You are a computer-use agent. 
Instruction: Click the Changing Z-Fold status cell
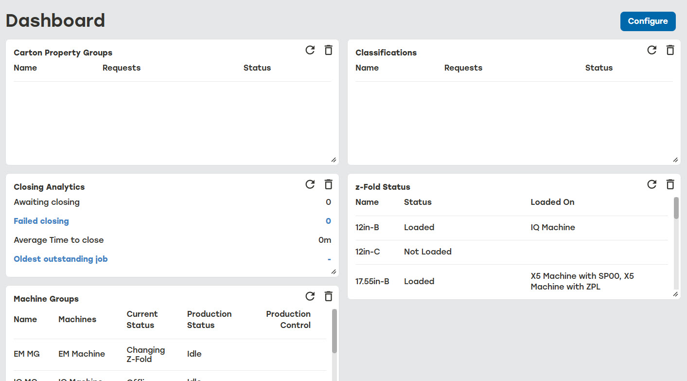pos(146,354)
